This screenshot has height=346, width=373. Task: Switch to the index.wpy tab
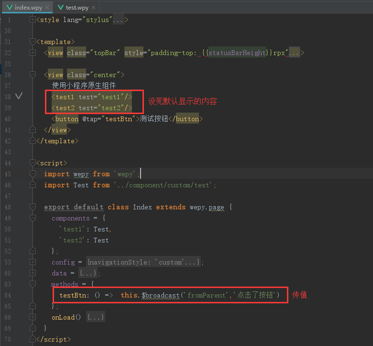28,8
